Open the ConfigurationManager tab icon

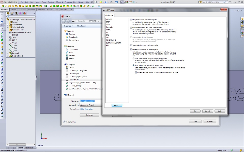pos(16,13)
